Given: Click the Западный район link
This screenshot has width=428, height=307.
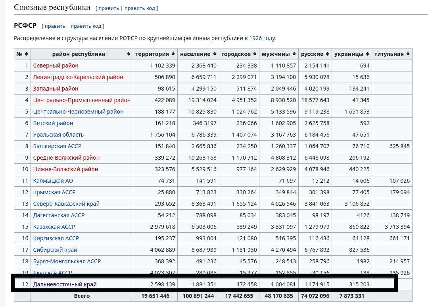Looking at the screenshot, I should 56,89.
